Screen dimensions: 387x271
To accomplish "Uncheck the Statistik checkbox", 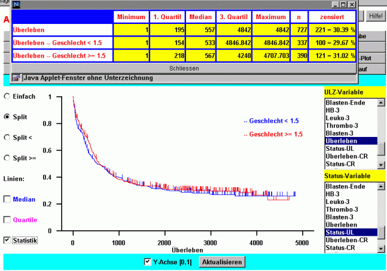I will pos(7,240).
